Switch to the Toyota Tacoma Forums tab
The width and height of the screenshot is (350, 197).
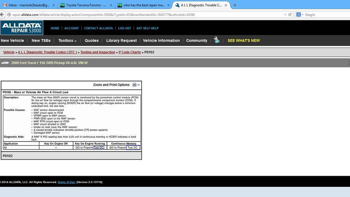[x=86, y=5]
